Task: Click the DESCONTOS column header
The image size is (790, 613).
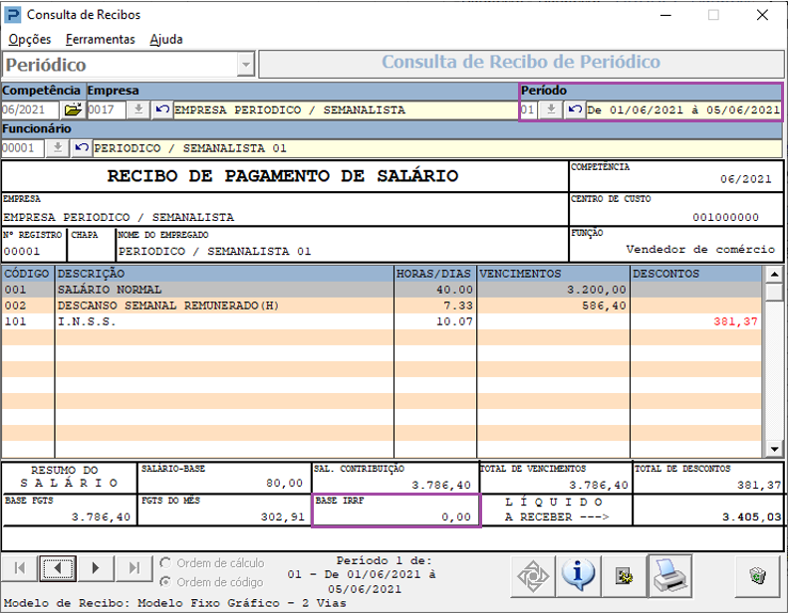Action: pyautogui.click(x=696, y=274)
